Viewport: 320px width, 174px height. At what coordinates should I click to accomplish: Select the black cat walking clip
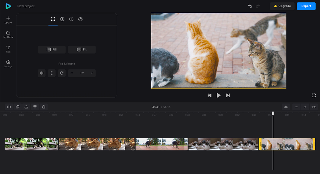click(162, 144)
